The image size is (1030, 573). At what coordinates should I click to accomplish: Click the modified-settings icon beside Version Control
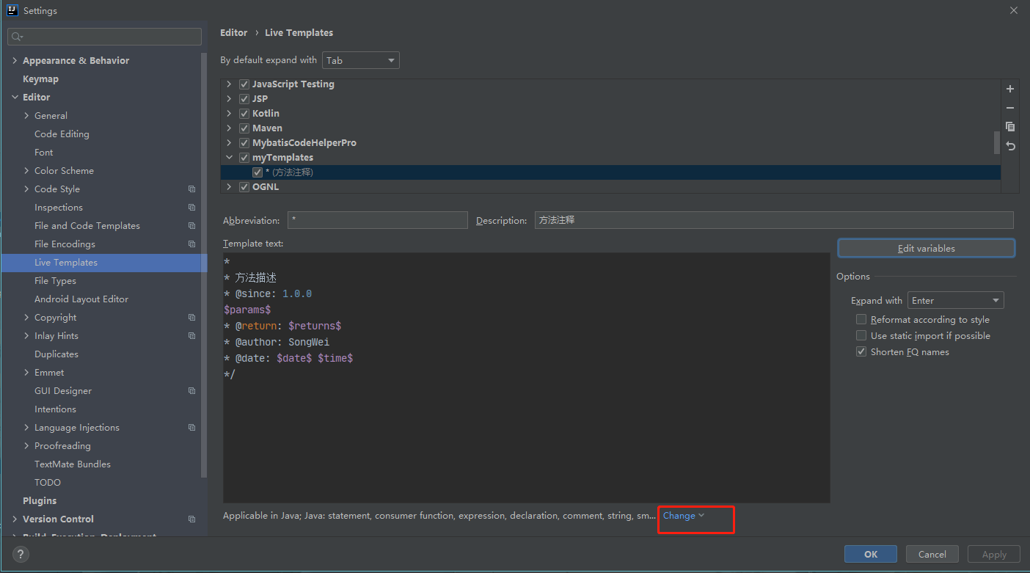pyautogui.click(x=191, y=519)
